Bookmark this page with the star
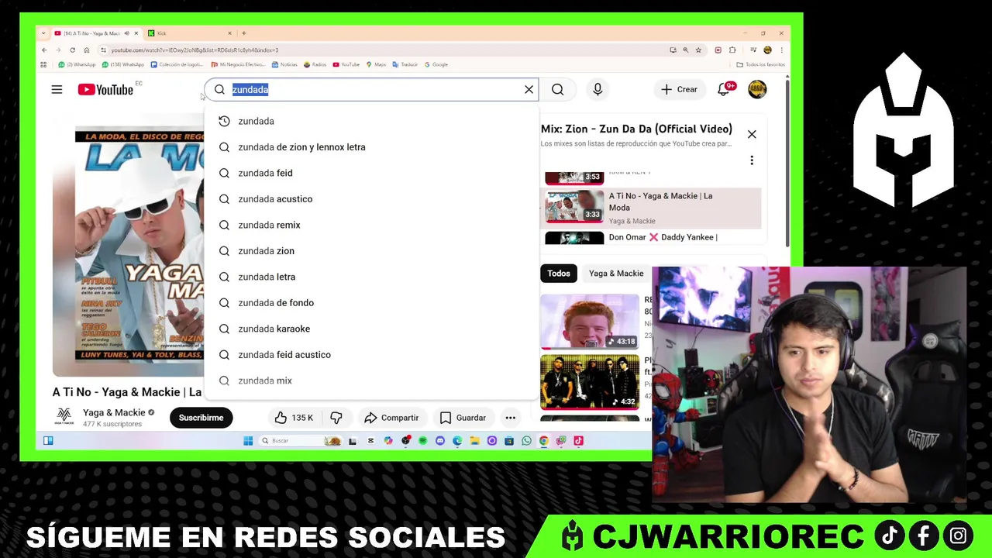 click(698, 50)
